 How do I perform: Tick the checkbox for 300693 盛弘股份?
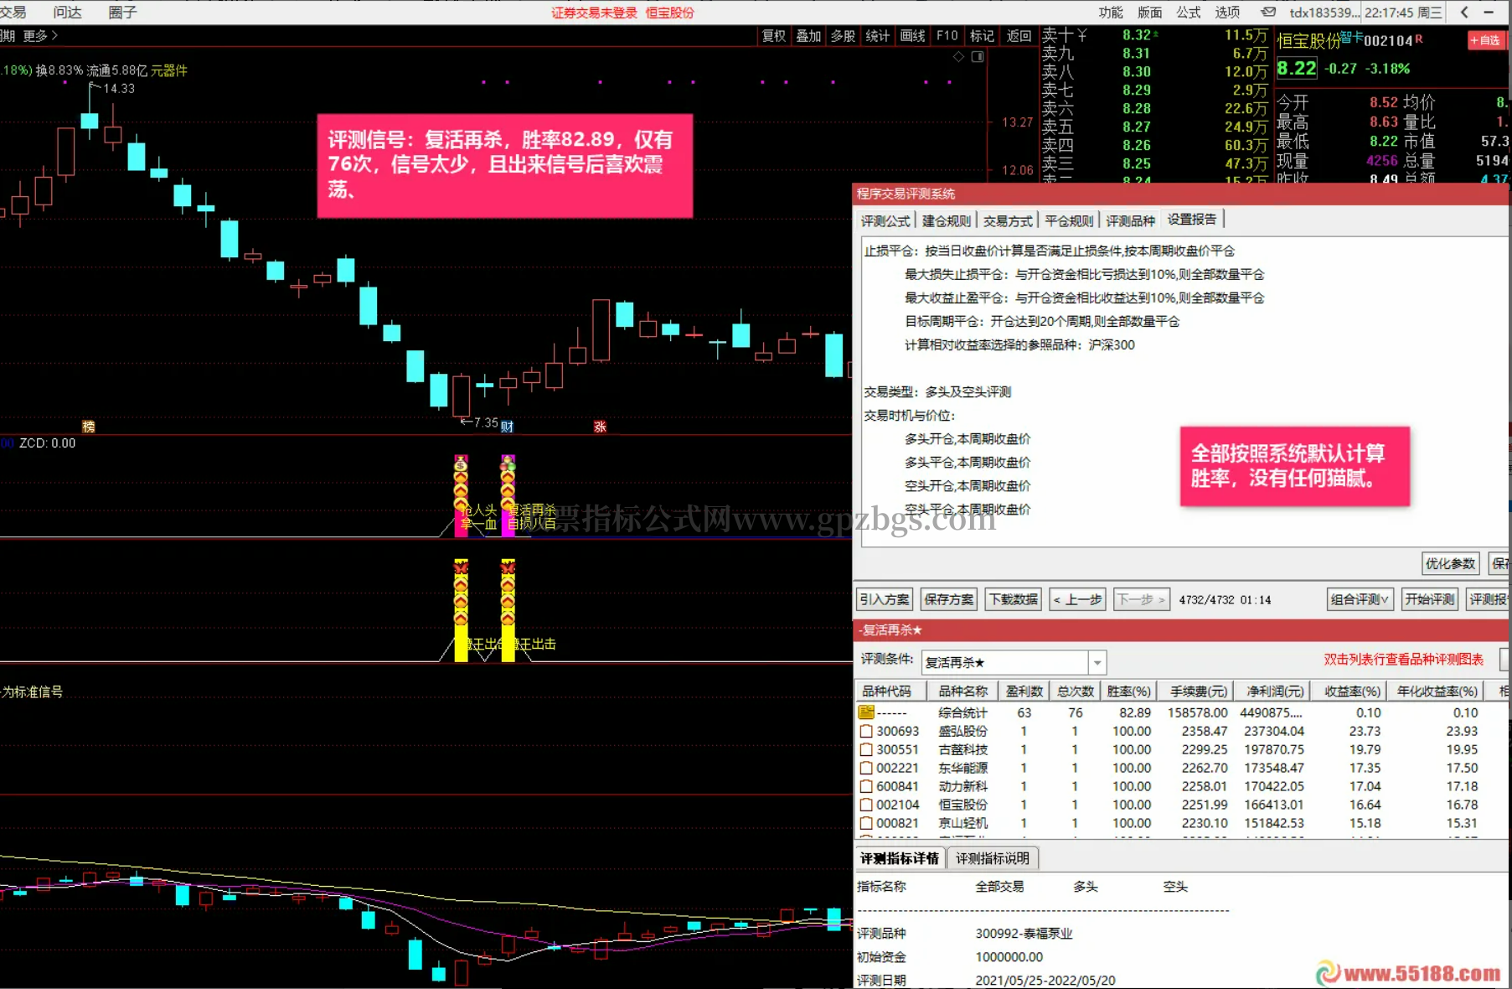[x=866, y=732]
